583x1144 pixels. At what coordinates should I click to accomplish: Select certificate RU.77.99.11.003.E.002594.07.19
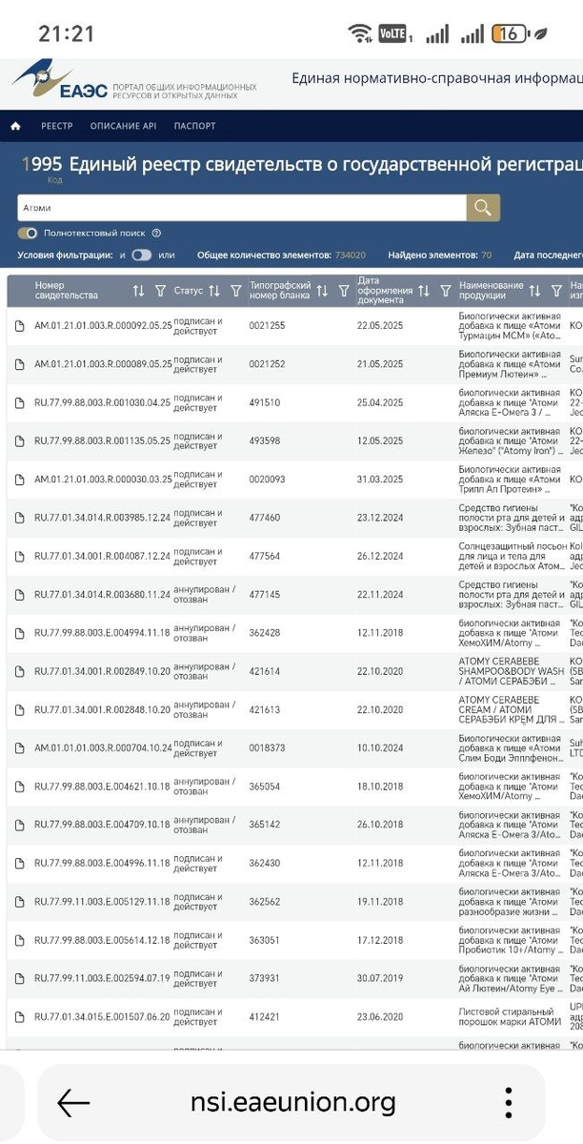point(103,979)
